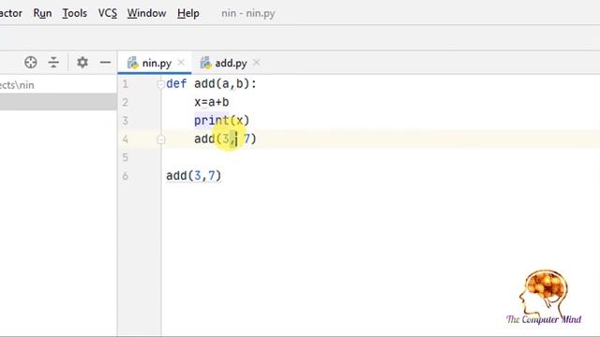Click the 'x=a+b' code line
Screen dimensions: 600x337
point(212,102)
